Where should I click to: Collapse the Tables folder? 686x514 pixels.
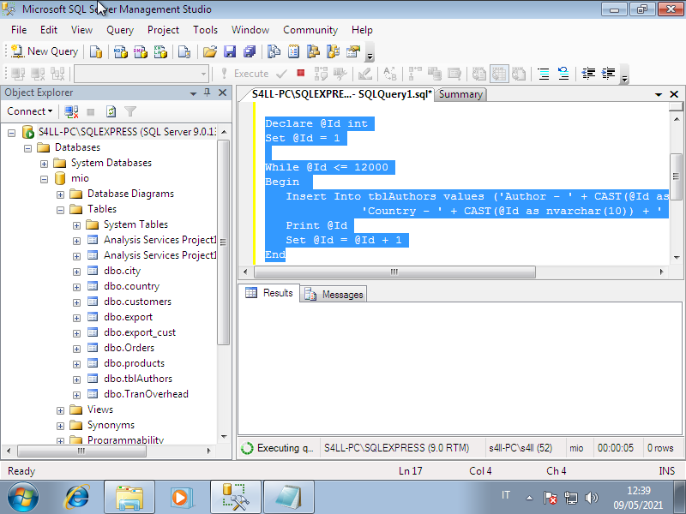[59, 208]
